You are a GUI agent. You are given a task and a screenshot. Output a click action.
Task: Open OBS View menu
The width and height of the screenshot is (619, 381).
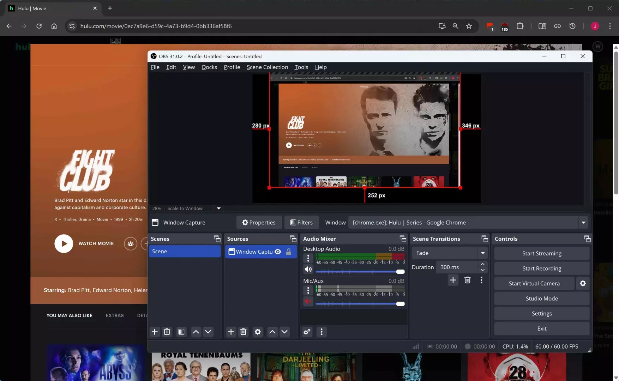189,67
